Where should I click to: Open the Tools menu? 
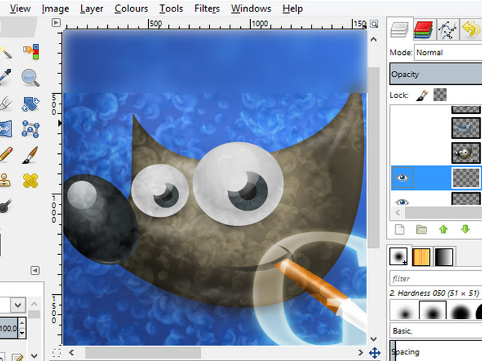[171, 8]
